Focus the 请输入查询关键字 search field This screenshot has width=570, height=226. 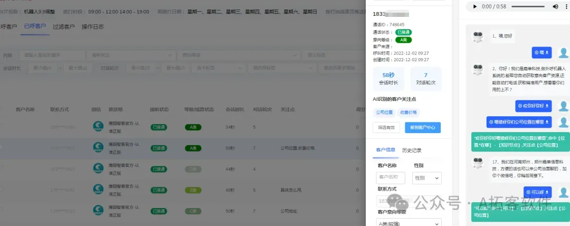click(x=52, y=55)
